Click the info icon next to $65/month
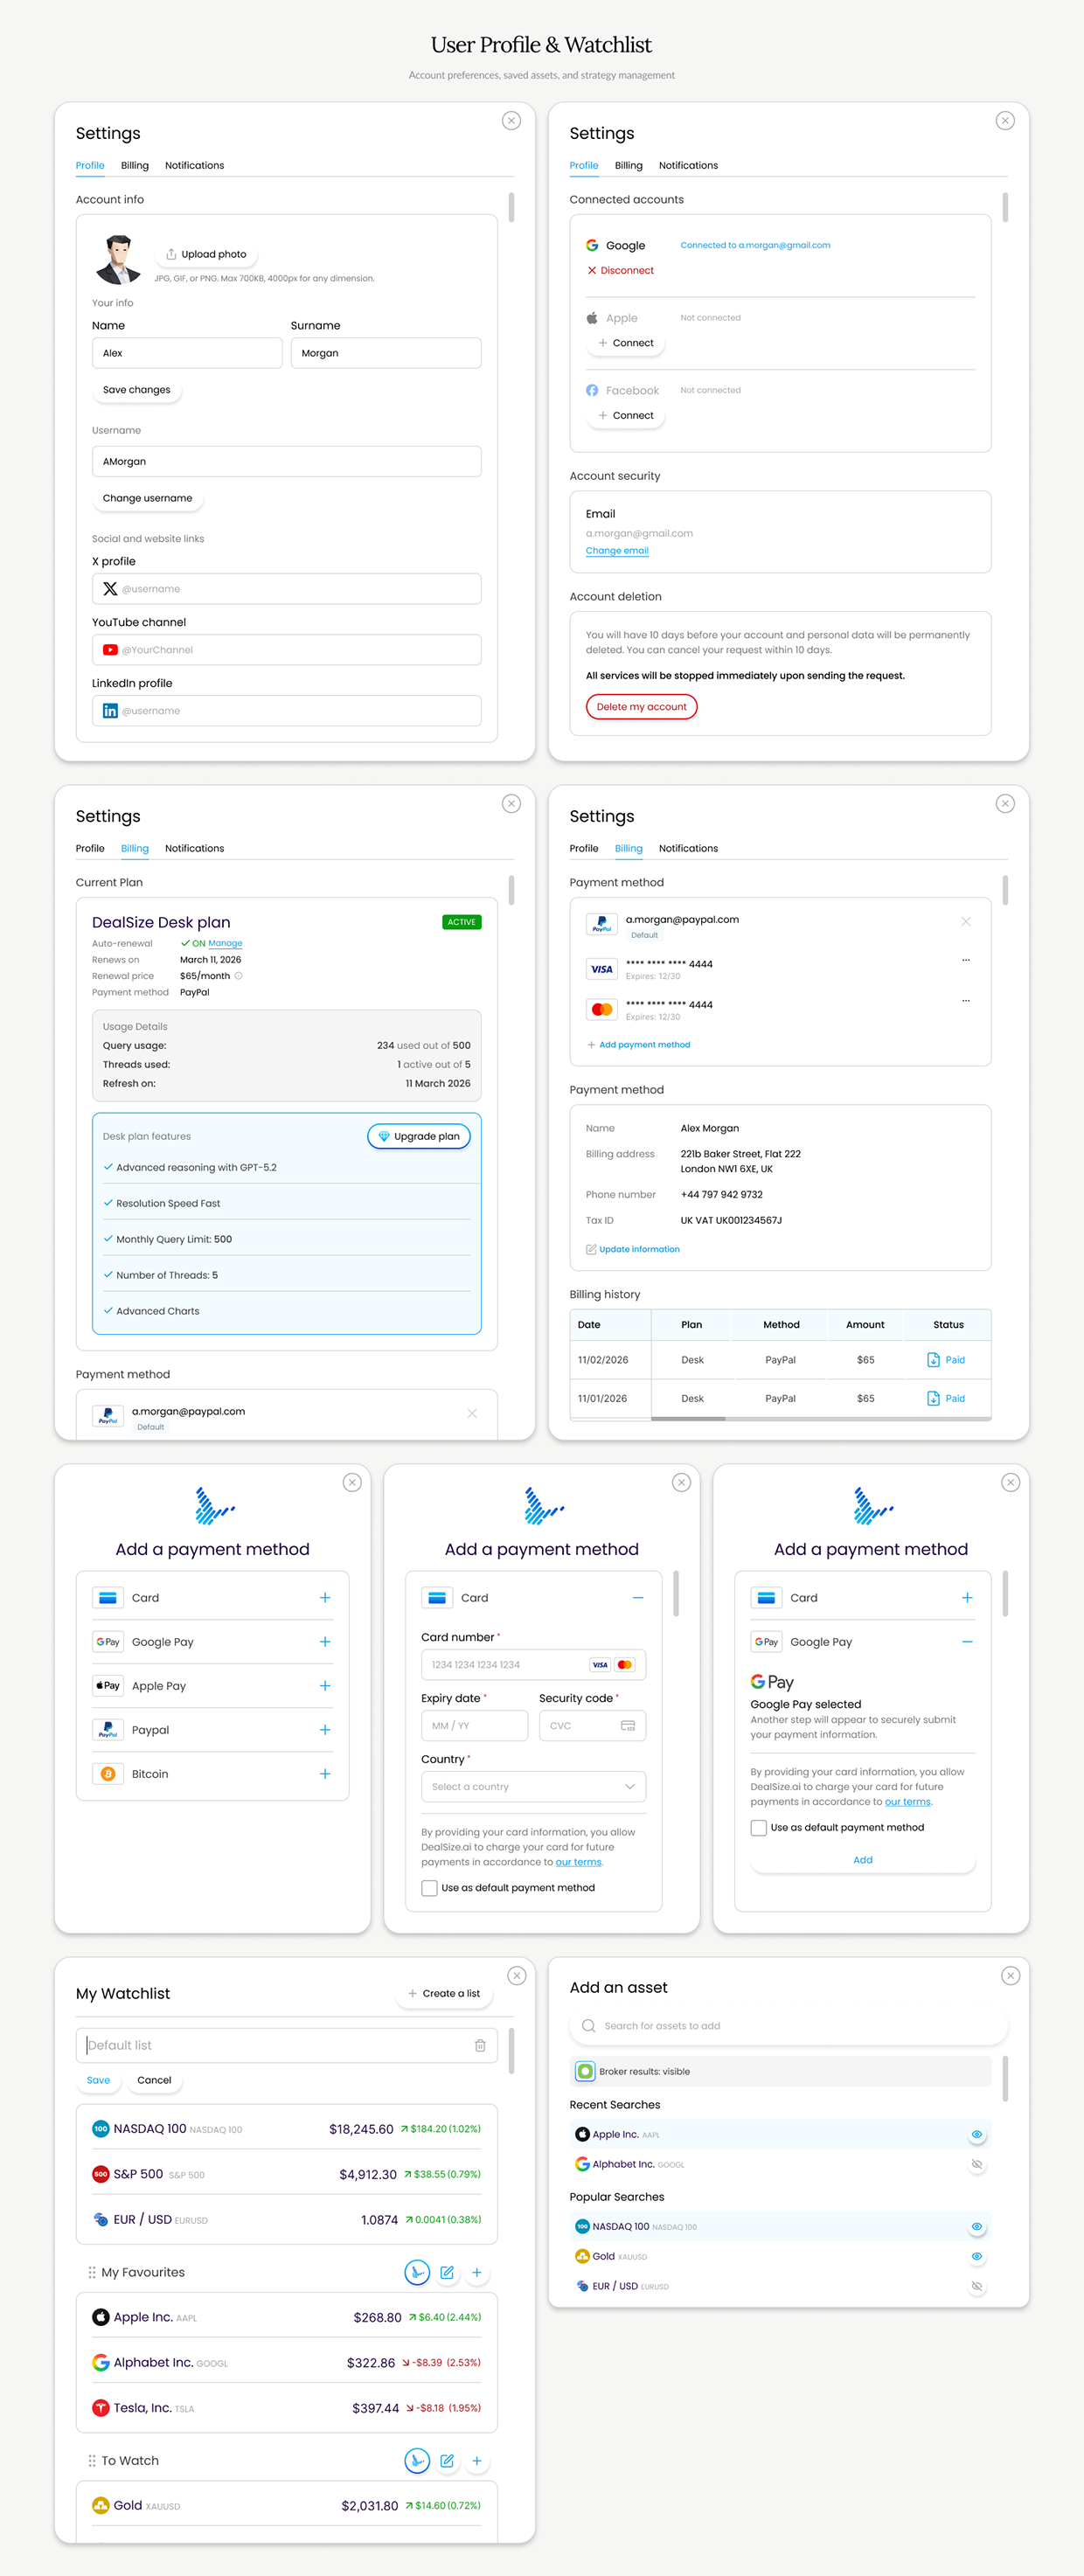 click(238, 976)
